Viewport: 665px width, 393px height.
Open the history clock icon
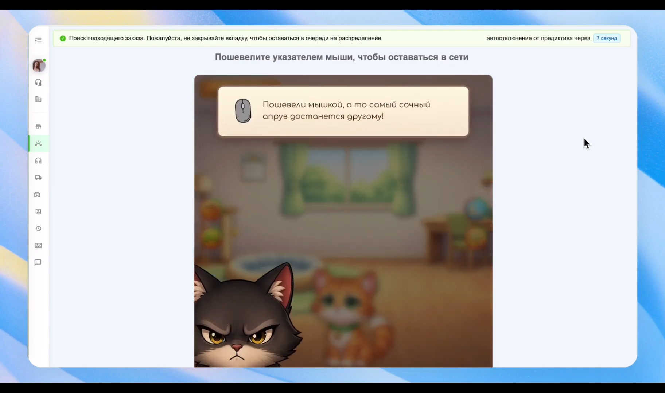[x=38, y=229]
